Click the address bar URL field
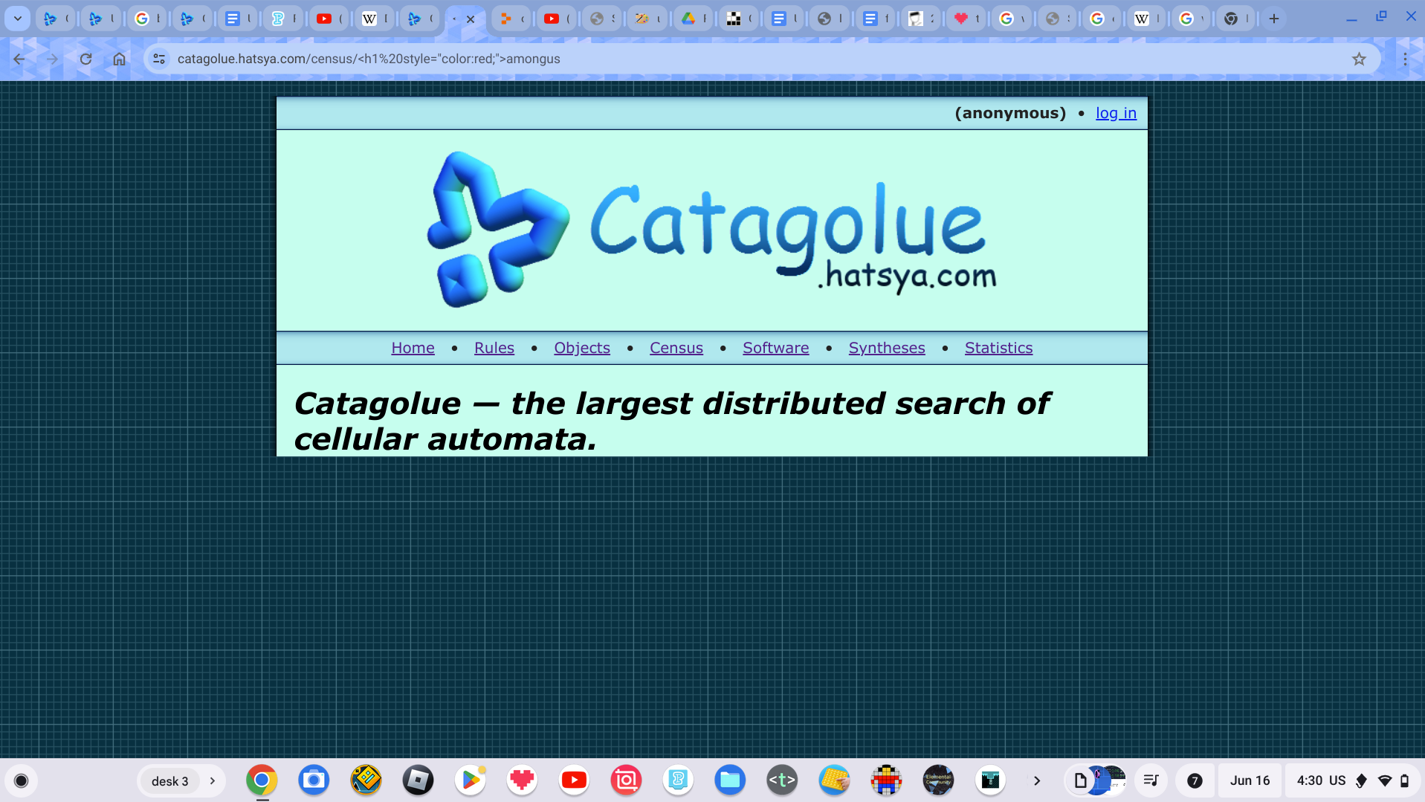The width and height of the screenshot is (1425, 802). pyautogui.click(x=758, y=59)
